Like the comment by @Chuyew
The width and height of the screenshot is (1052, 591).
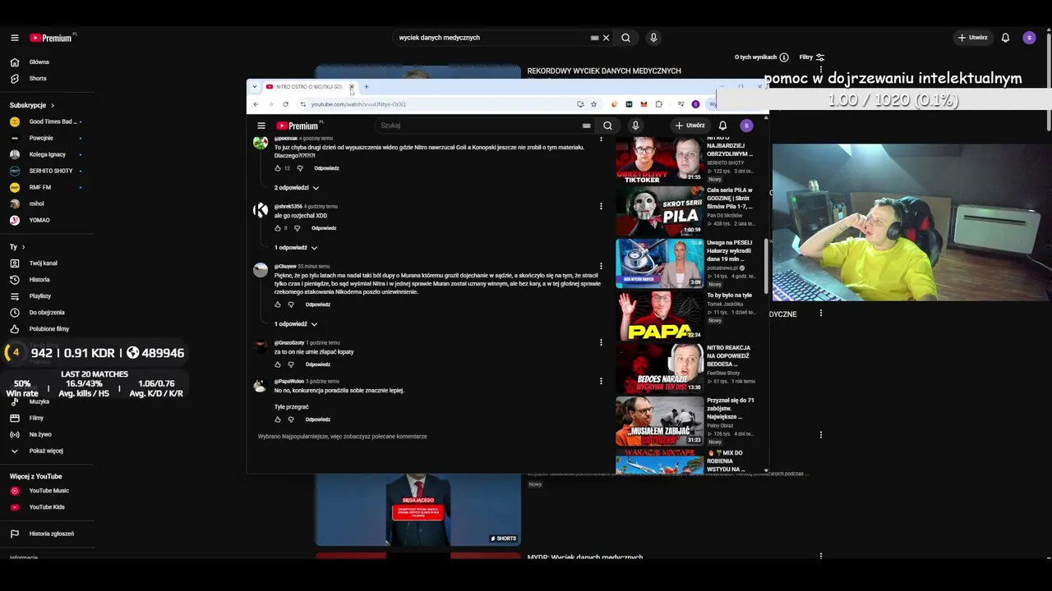pyautogui.click(x=278, y=305)
